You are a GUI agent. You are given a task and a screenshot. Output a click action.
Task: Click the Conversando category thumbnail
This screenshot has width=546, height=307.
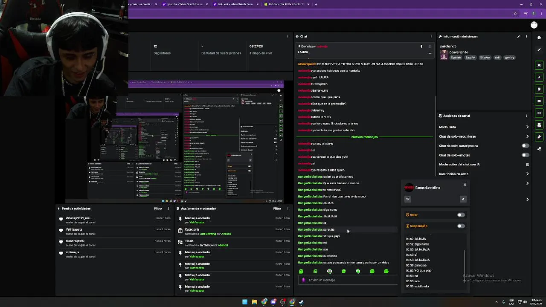click(x=444, y=55)
